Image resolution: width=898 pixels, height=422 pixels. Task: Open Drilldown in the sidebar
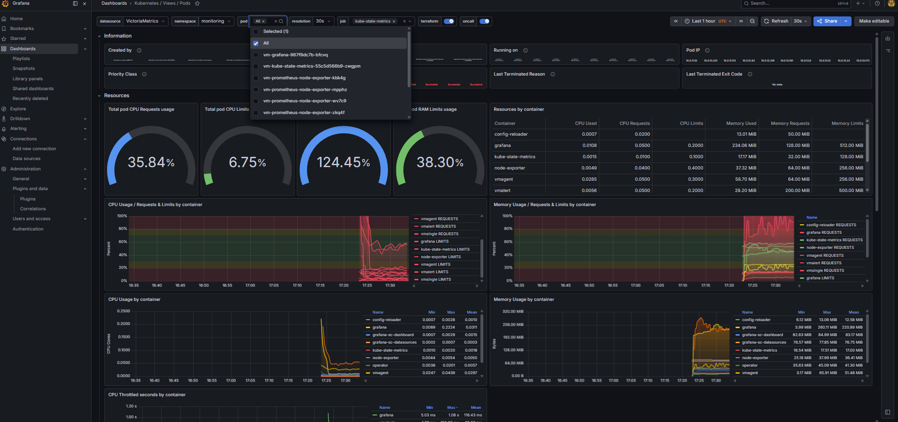click(20, 119)
